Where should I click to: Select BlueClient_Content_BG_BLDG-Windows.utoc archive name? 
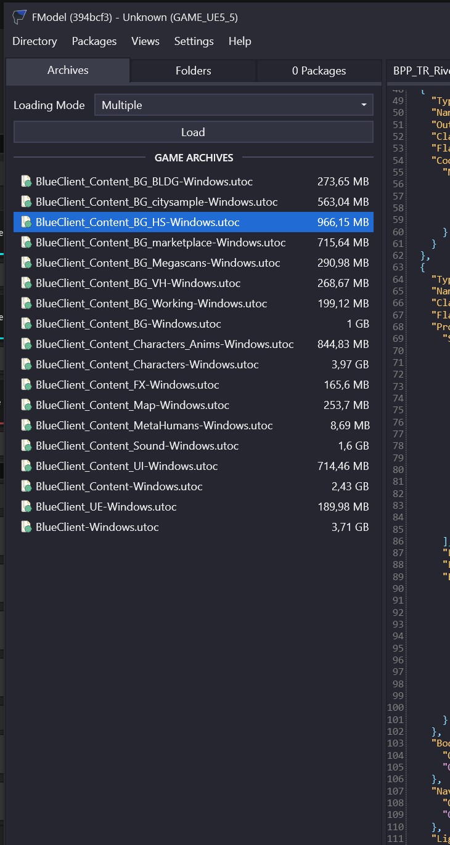coord(144,182)
